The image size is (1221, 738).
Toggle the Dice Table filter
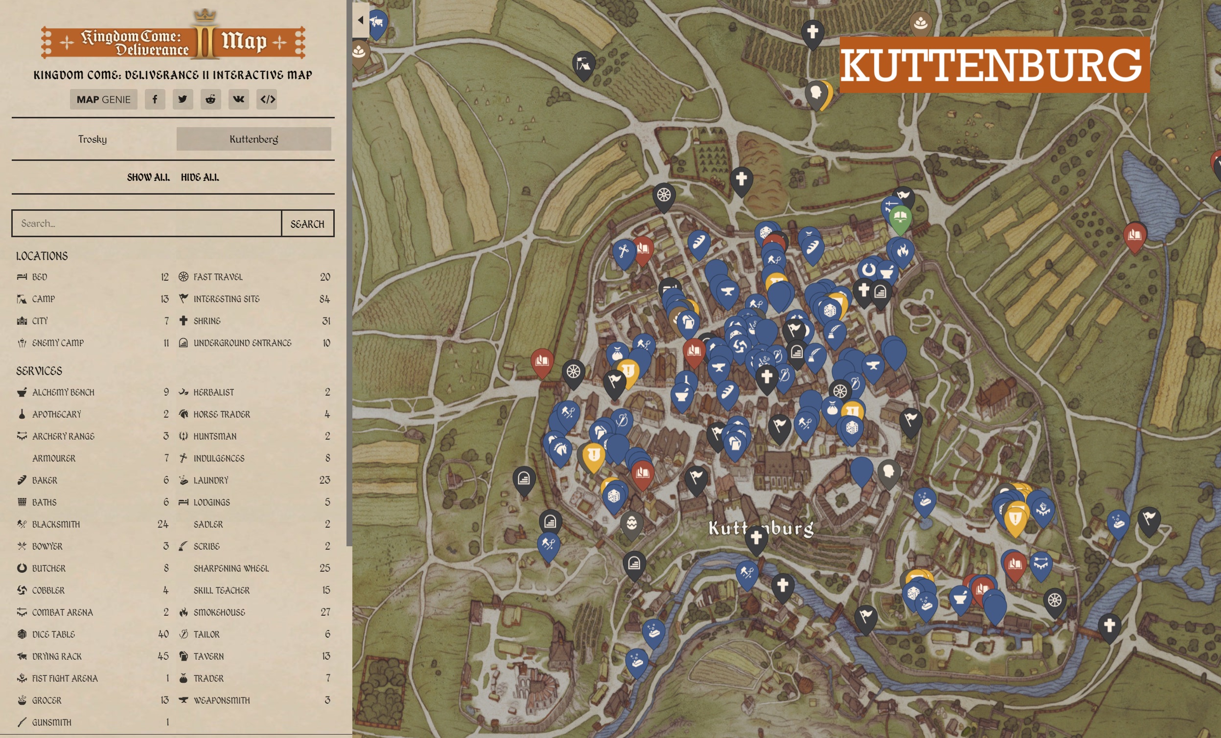point(53,634)
